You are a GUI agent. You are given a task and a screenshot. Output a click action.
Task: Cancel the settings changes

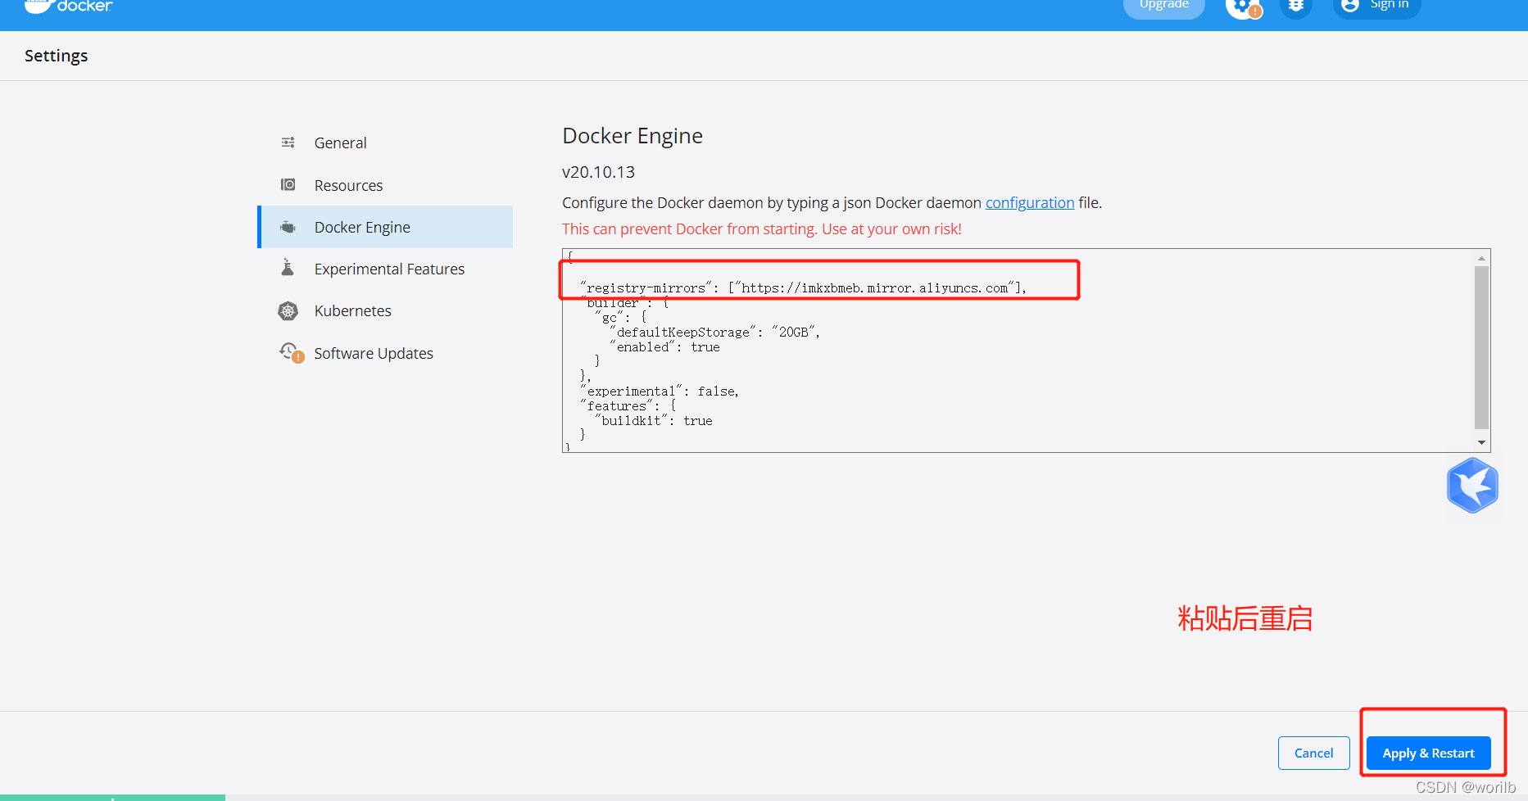pos(1313,753)
